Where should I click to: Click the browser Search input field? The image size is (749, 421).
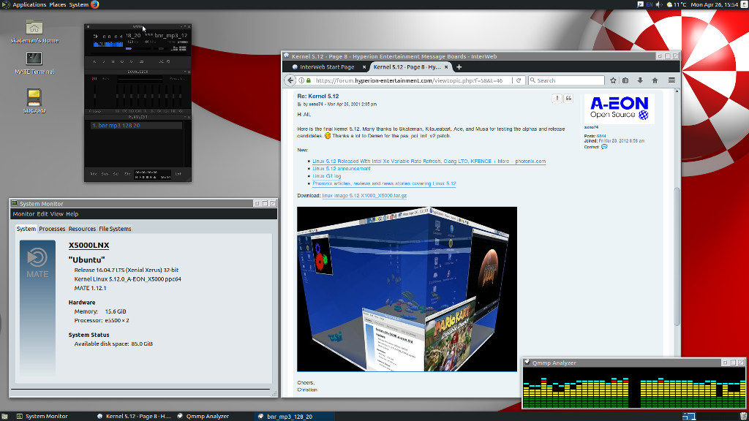pyautogui.click(x=567, y=80)
